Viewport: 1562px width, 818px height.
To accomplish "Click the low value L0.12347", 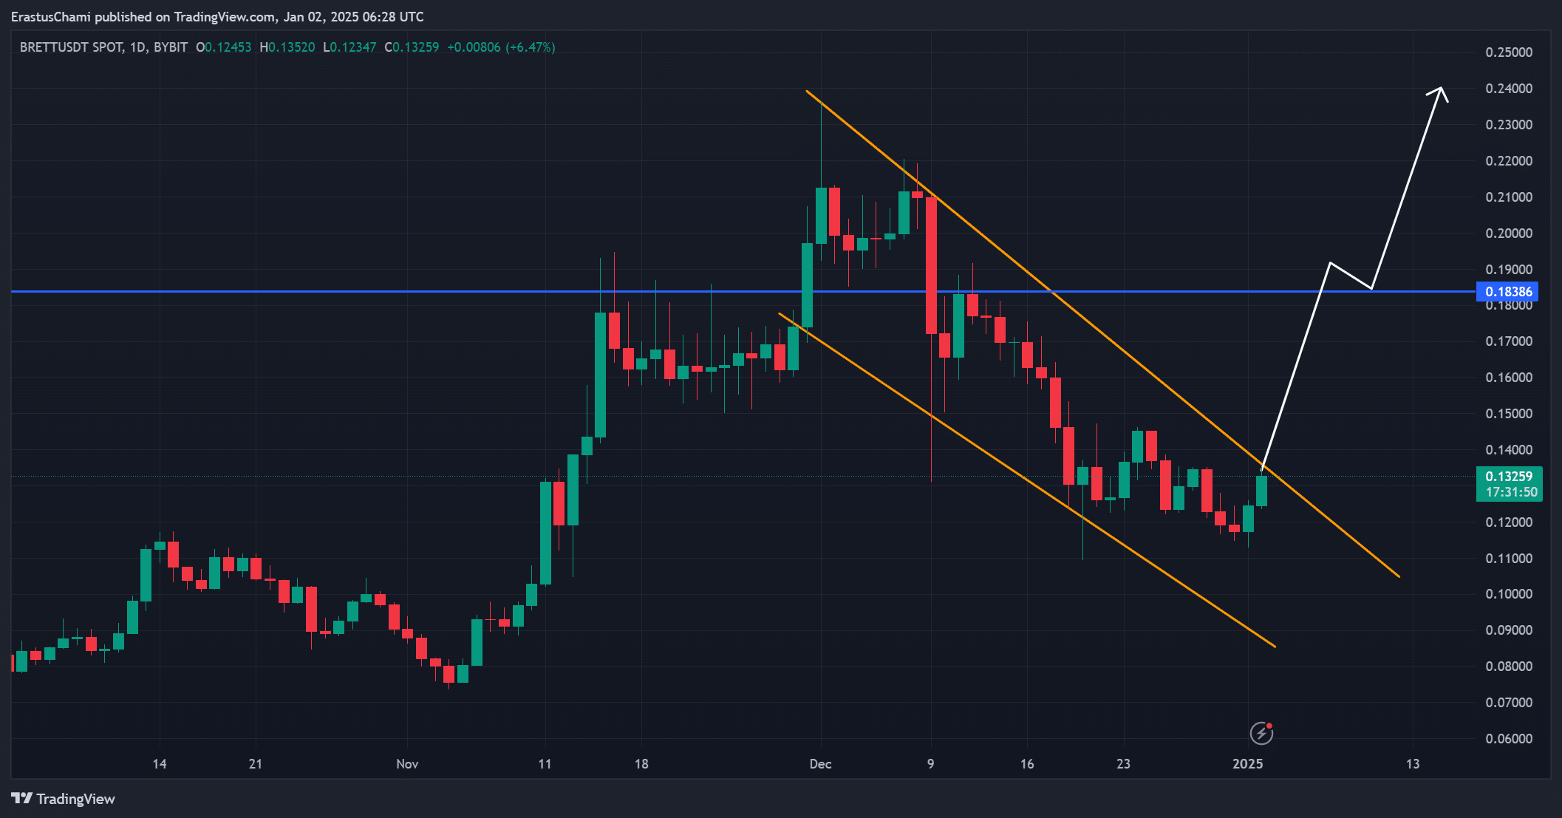I will tap(349, 47).
